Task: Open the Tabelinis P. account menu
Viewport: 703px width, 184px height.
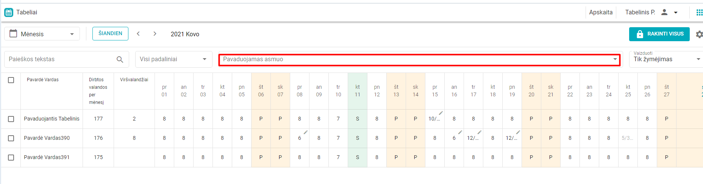Action: coord(640,12)
